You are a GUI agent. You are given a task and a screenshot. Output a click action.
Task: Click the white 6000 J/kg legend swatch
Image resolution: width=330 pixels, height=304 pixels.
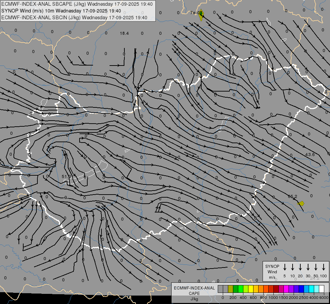coord(322,289)
